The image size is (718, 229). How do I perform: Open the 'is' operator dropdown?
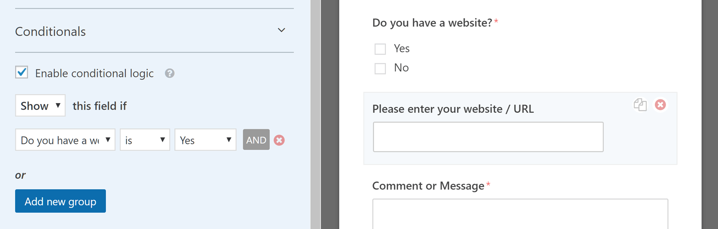click(145, 140)
